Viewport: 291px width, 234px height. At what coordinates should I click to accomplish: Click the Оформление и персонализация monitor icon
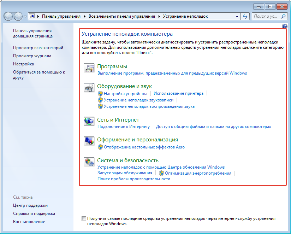(89, 141)
